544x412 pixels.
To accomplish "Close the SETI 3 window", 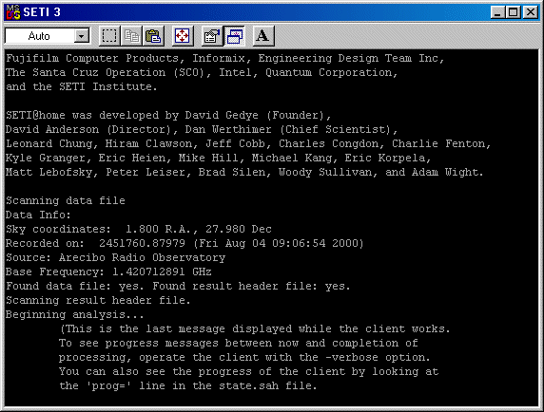I will point(531,12).
